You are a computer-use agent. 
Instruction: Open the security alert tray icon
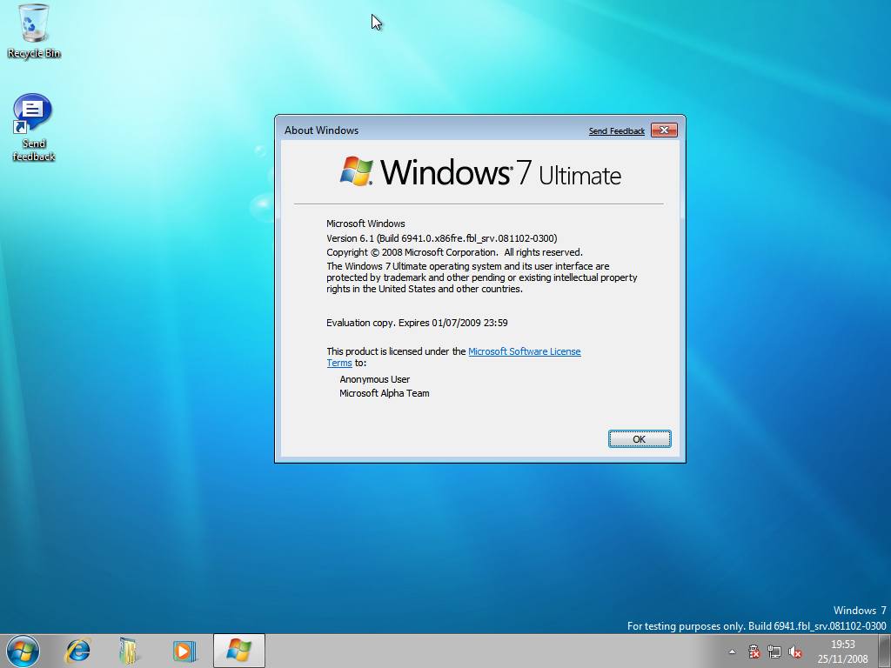tap(754, 652)
